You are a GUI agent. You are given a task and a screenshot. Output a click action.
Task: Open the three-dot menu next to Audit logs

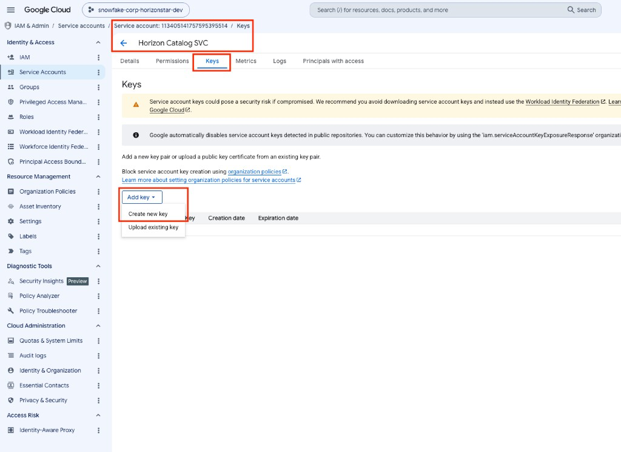99,356
